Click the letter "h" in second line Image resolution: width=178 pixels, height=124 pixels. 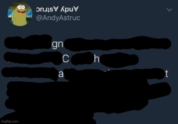(97, 59)
